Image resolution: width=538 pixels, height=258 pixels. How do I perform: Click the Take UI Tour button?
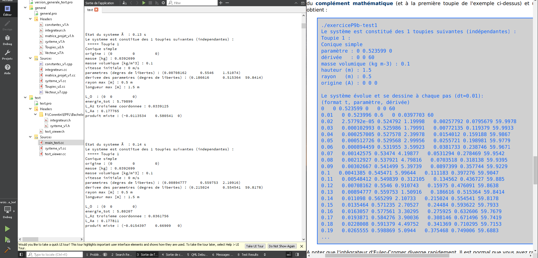255,246
